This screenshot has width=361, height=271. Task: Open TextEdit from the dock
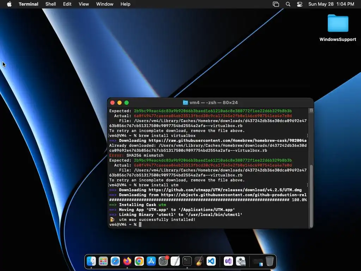175,261
